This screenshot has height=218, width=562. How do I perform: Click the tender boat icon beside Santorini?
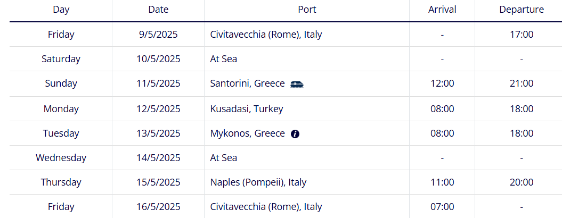pos(297,84)
